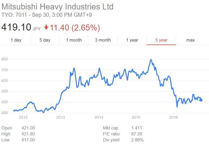Choose the 1 year range tab
This screenshot has width=209, height=150.
(132, 40)
